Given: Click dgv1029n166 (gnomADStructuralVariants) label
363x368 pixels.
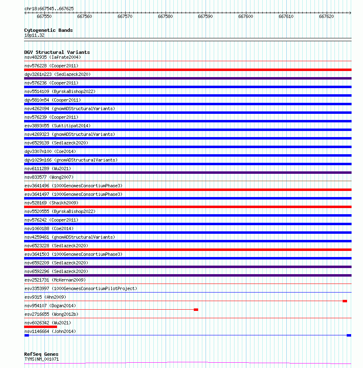Looking at the screenshot, I should [x=71, y=160].
